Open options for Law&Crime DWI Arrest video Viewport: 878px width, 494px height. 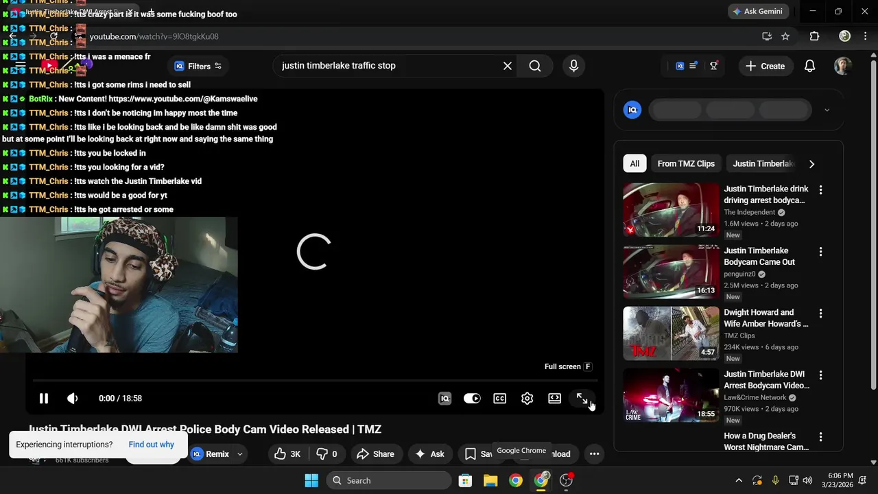pos(820,375)
